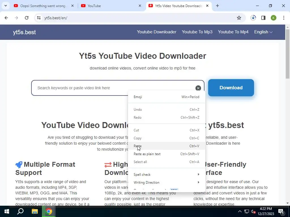Screen dimensions: 290x217
Task: Select Paste in the context menu
Action: coord(167,146)
